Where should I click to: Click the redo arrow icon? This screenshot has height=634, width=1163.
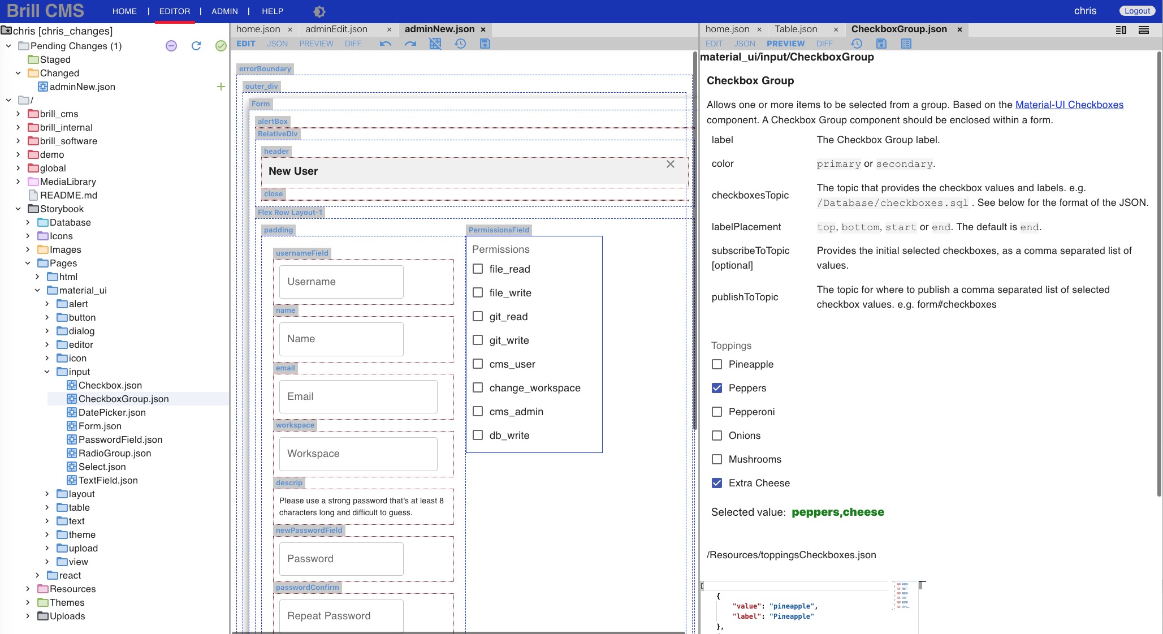click(x=410, y=44)
